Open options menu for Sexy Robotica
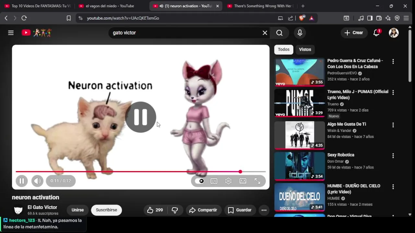 pos(393,156)
